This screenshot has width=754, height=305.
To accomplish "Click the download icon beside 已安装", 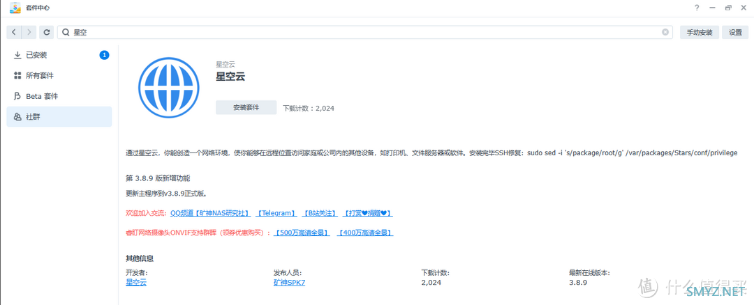I will coord(17,55).
